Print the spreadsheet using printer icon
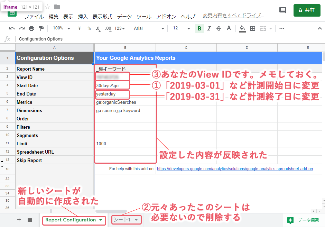 click(x=31, y=28)
